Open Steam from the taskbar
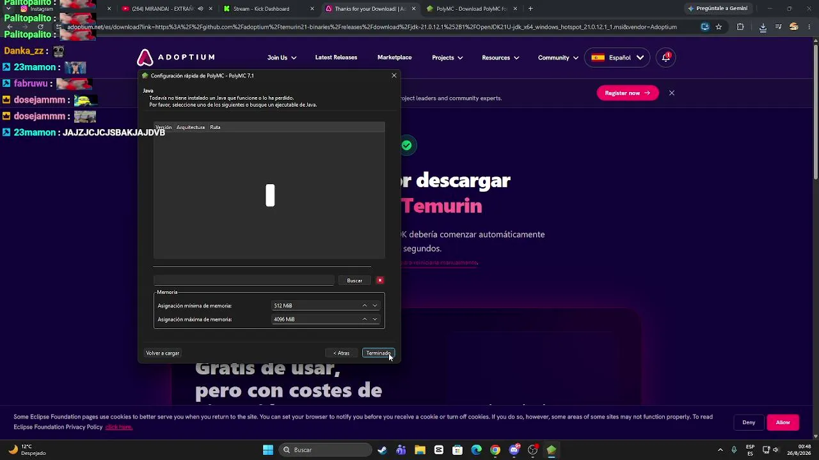 click(x=383, y=450)
